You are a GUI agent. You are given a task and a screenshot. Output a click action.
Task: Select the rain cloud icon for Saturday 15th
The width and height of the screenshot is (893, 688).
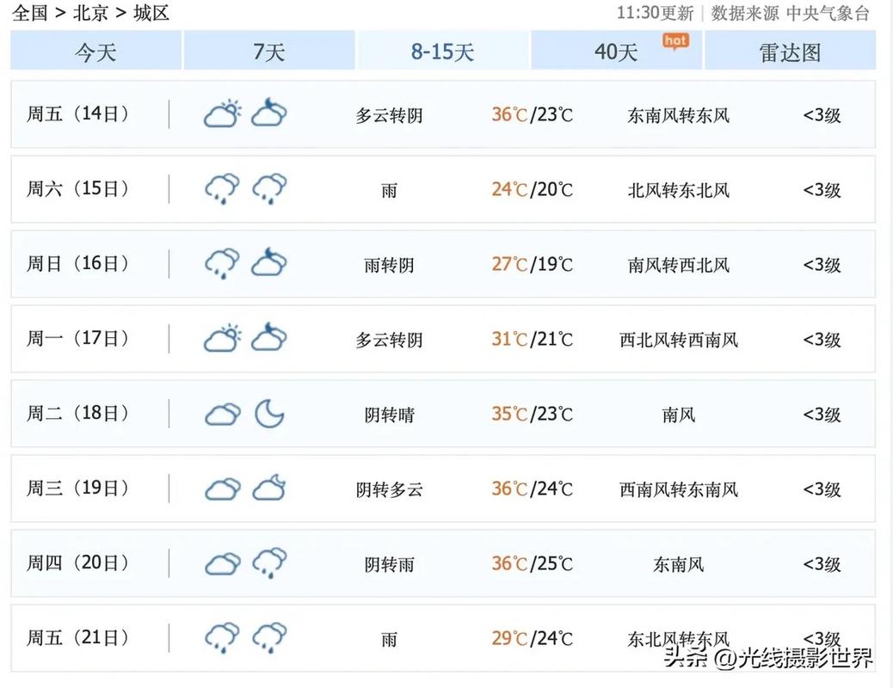pyautogui.click(x=222, y=187)
